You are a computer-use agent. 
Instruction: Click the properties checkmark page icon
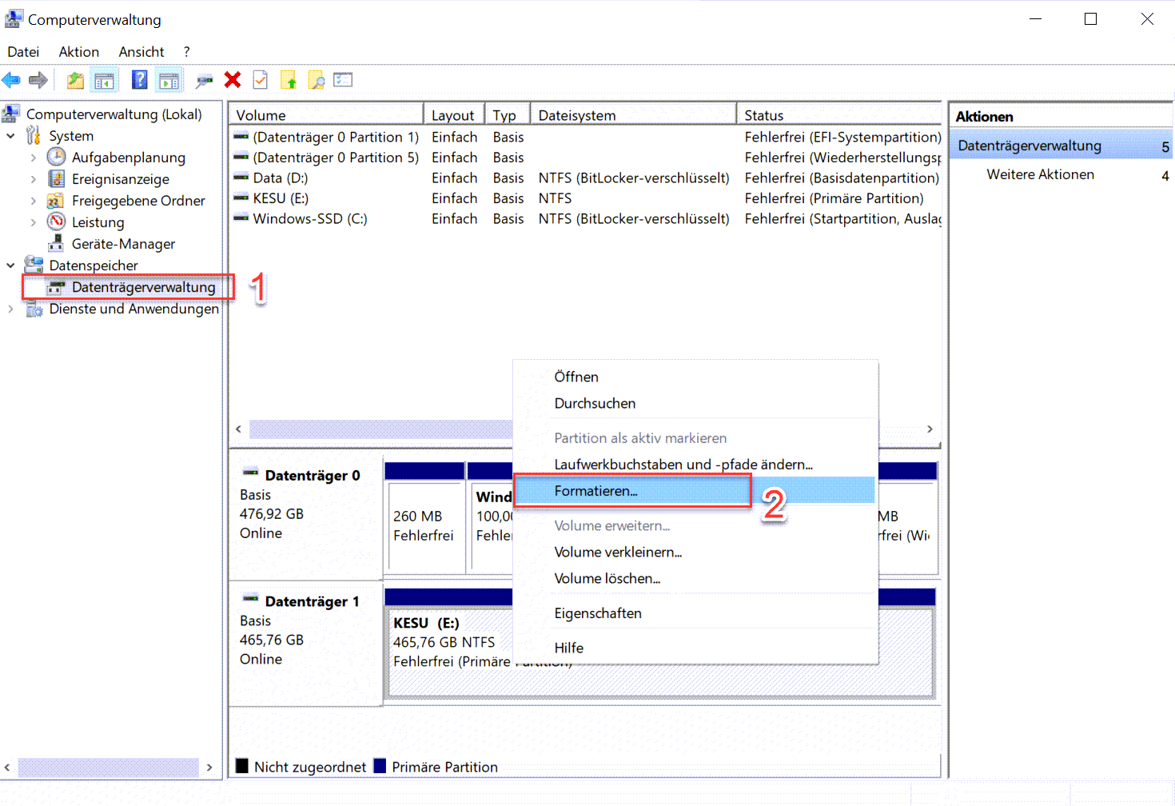click(260, 80)
